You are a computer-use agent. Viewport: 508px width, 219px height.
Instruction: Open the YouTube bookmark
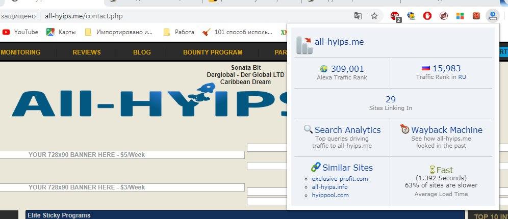pos(20,32)
